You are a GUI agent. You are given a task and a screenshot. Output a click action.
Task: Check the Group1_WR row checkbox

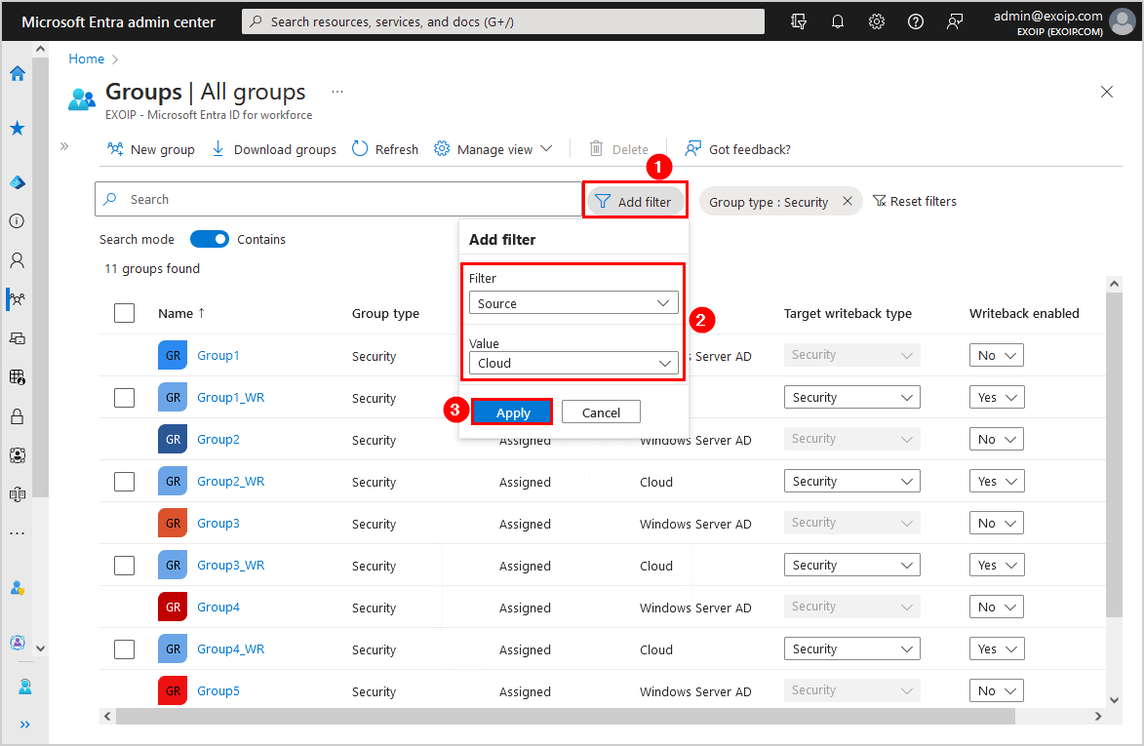(x=124, y=398)
